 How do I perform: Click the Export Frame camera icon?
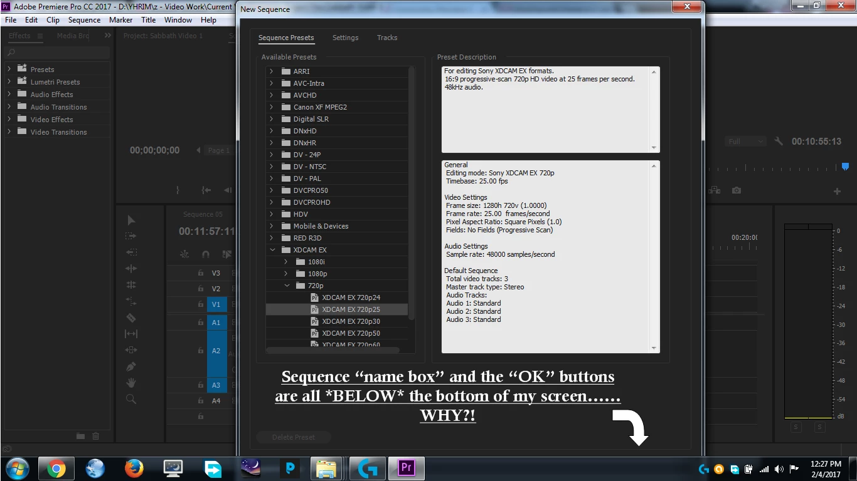[x=737, y=190]
